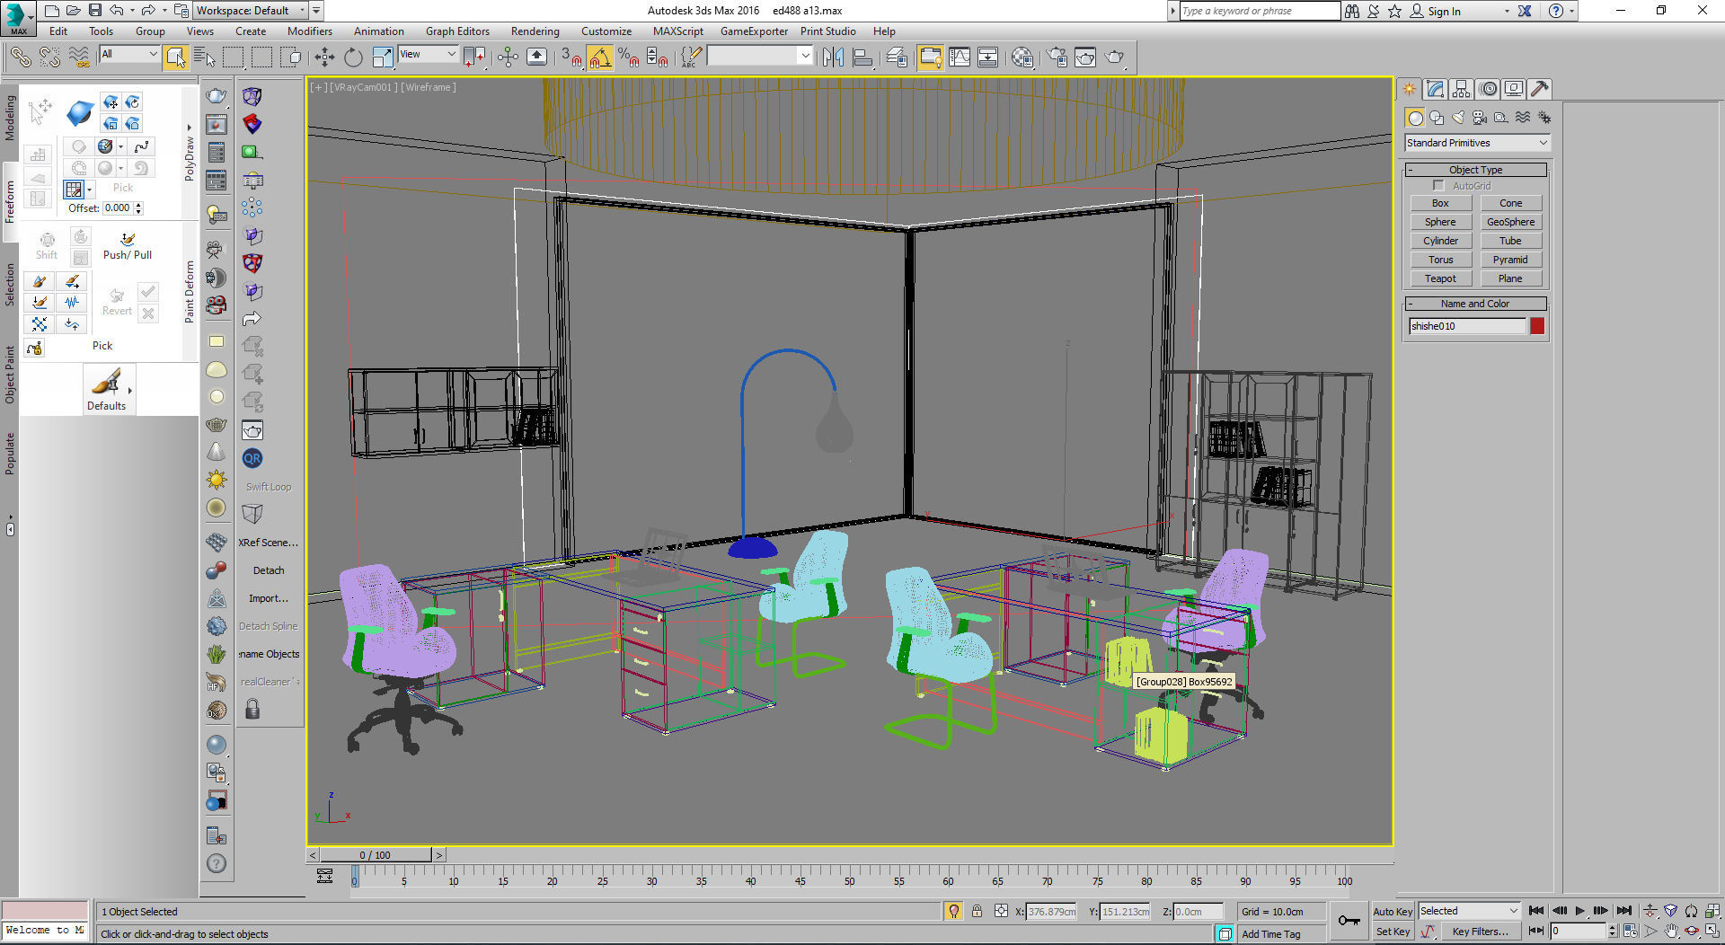This screenshot has height=945, width=1725.
Task: Click the Pyramid button
Action: pos(1510,260)
